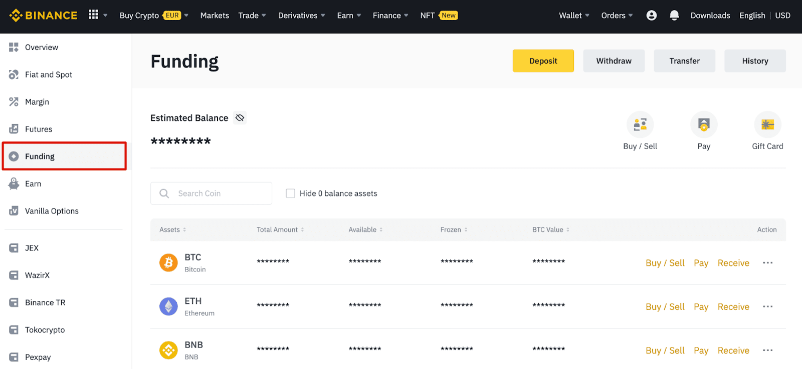
Task: Click the Tokocrypto wallet icon
Action: tap(14, 330)
